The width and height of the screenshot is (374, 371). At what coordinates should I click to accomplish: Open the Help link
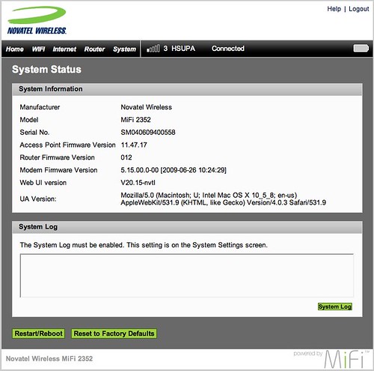pos(334,9)
